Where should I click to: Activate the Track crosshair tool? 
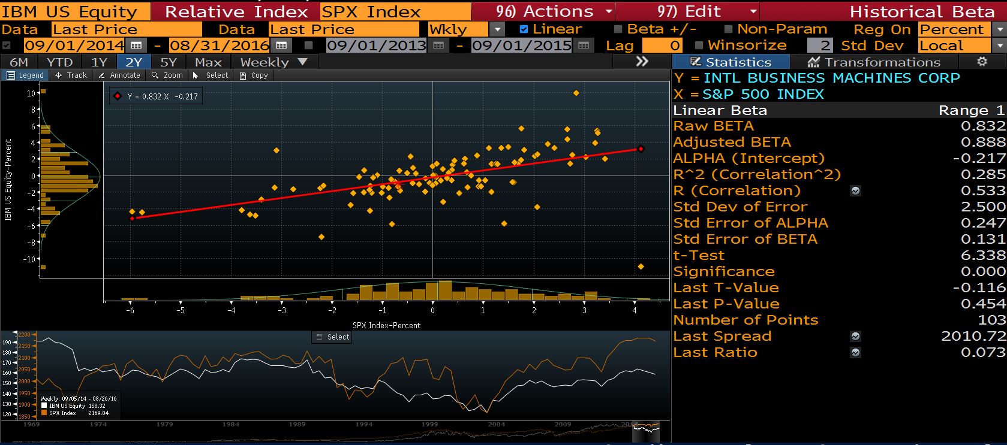pyautogui.click(x=71, y=75)
